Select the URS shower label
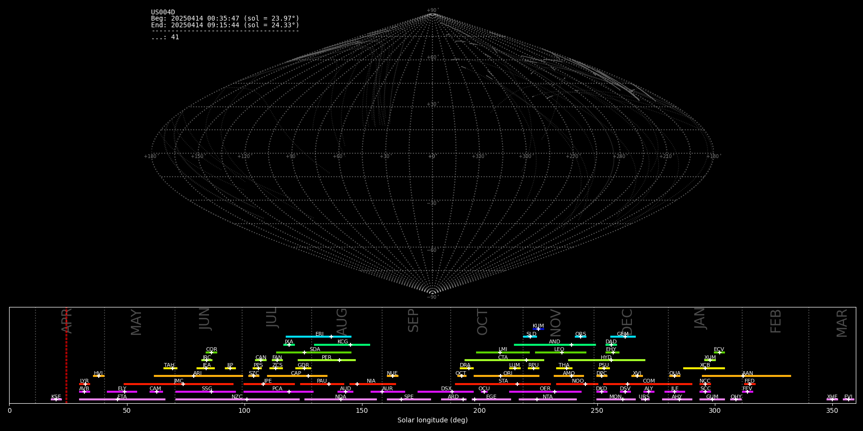Screen dimensions: 863x431 coord(644,397)
